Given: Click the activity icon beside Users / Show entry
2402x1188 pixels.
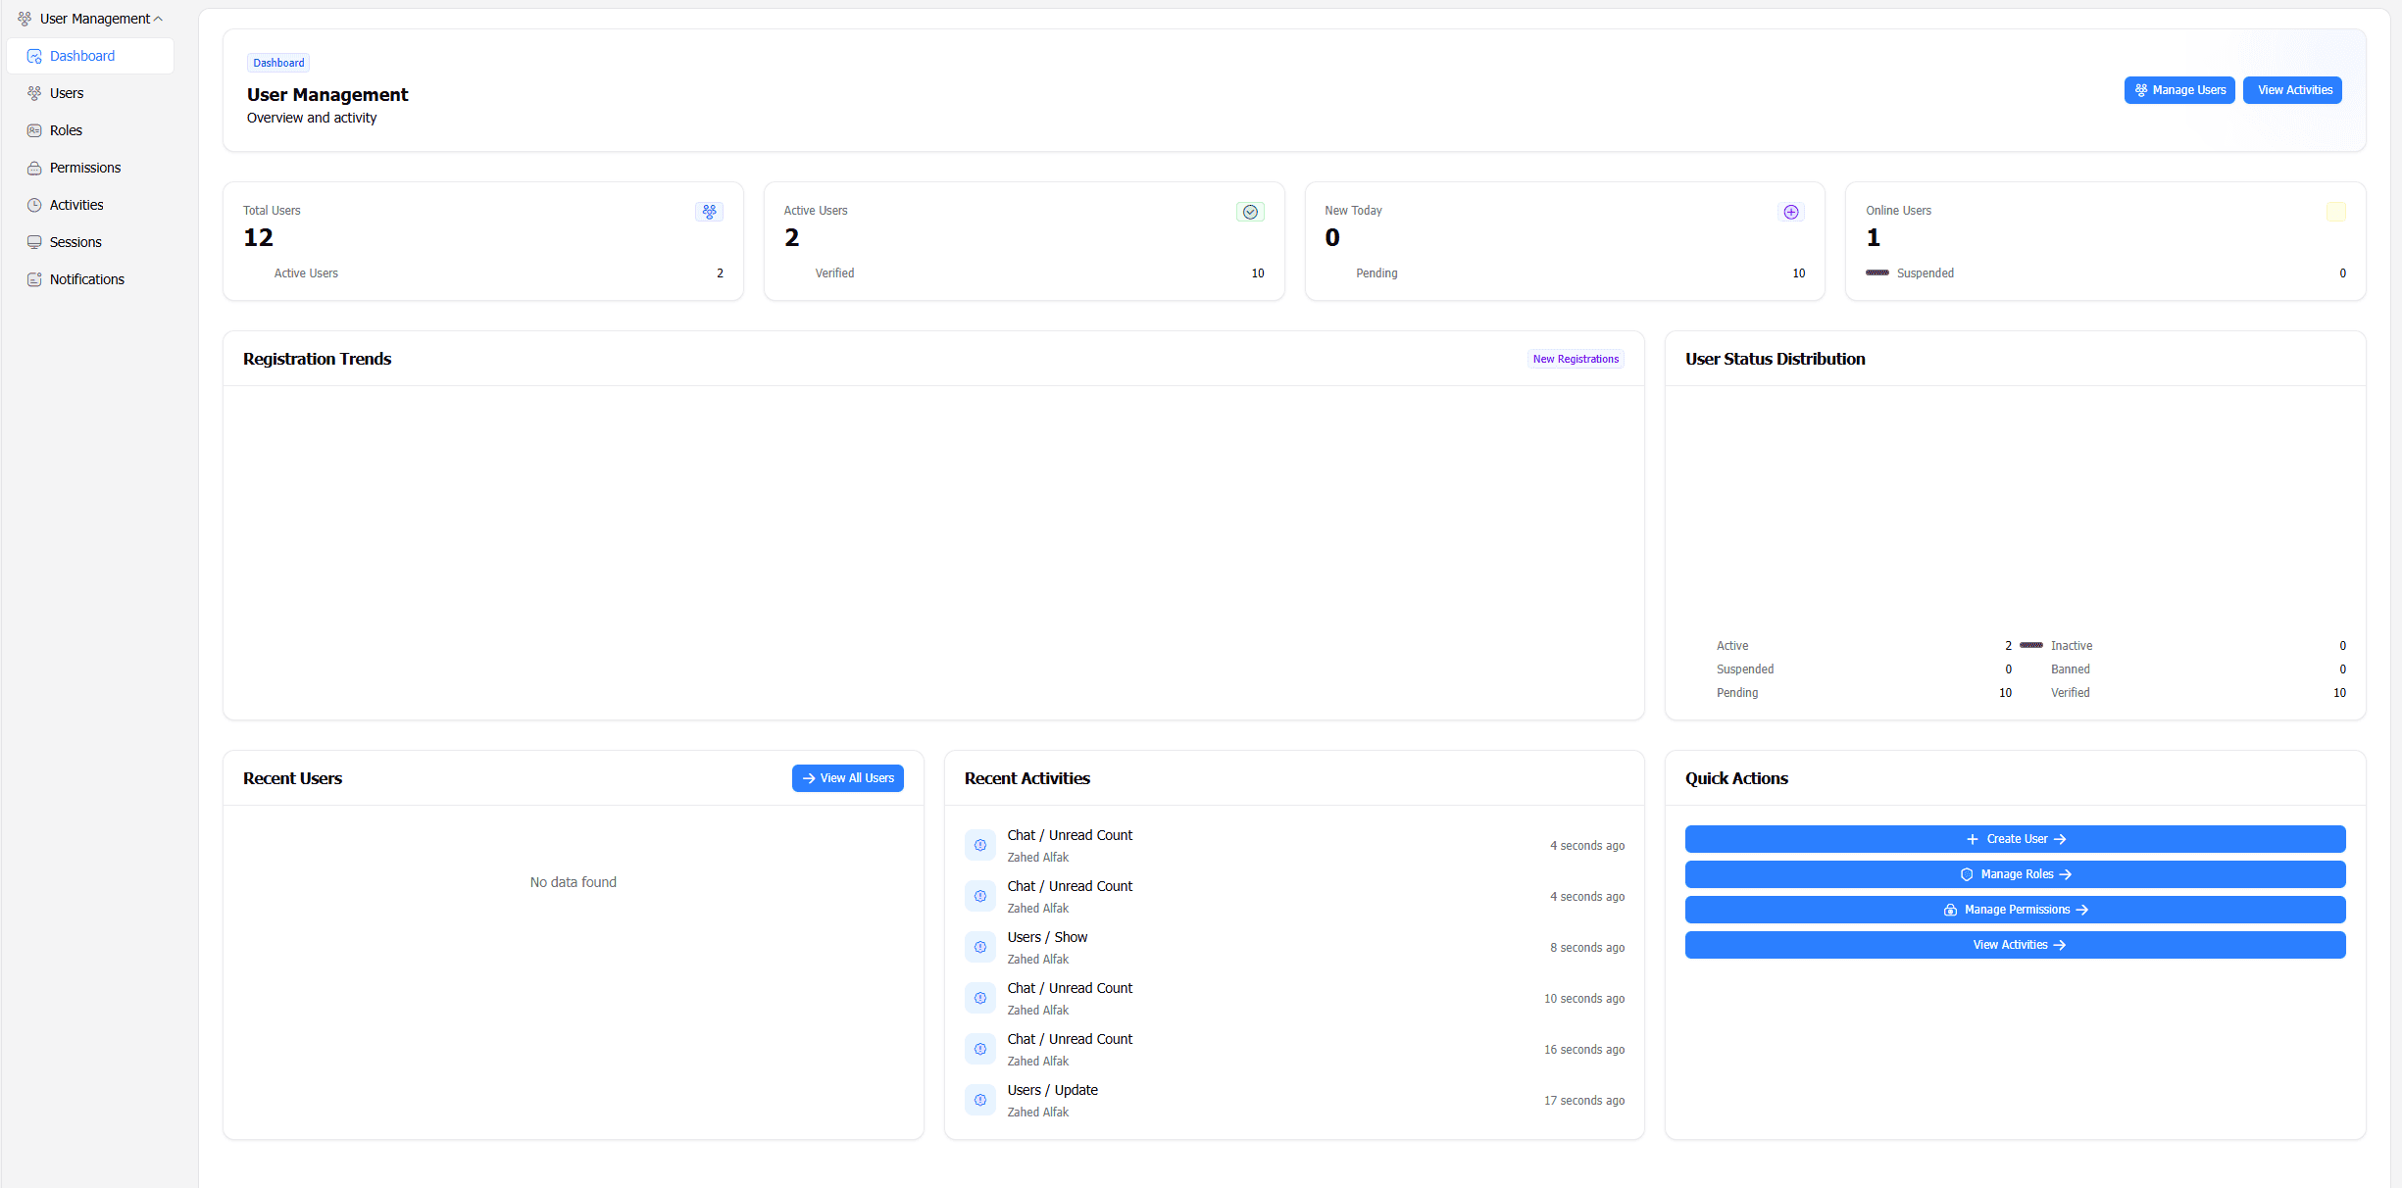Looking at the screenshot, I should coord(980,947).
